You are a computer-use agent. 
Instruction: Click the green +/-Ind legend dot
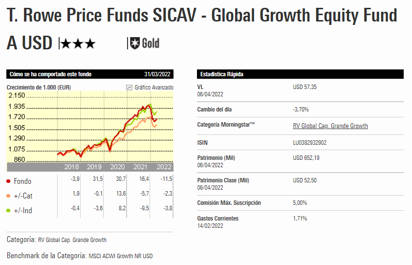coord(9,211)
